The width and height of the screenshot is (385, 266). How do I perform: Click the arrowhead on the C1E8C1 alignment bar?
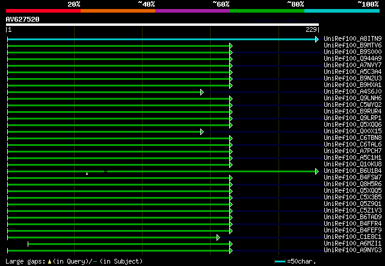(218, 237)
